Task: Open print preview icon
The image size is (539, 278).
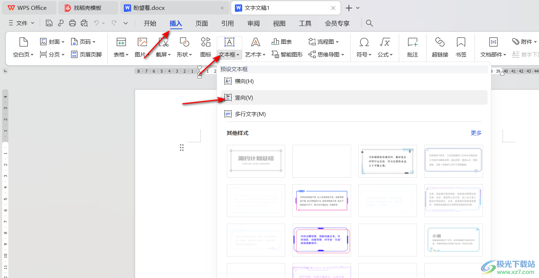Action: click(84, 23)
